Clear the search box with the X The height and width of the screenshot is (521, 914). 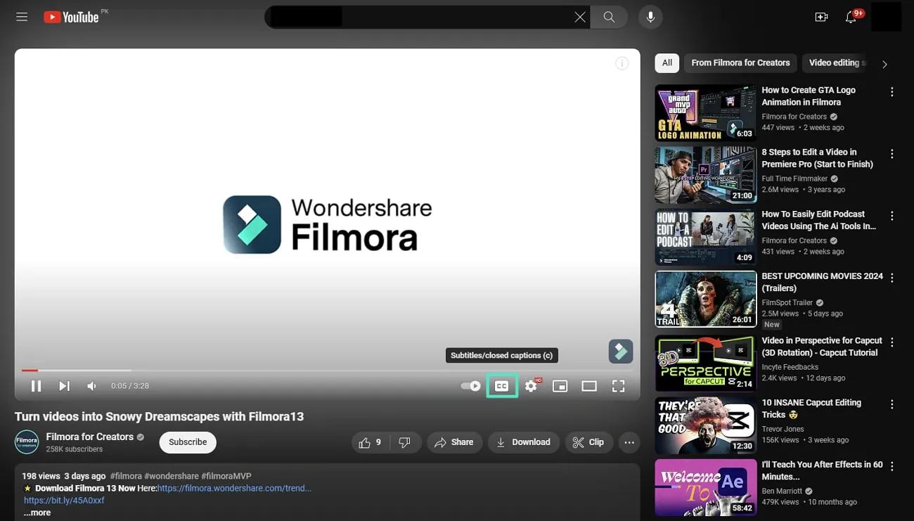click(579, 17)
